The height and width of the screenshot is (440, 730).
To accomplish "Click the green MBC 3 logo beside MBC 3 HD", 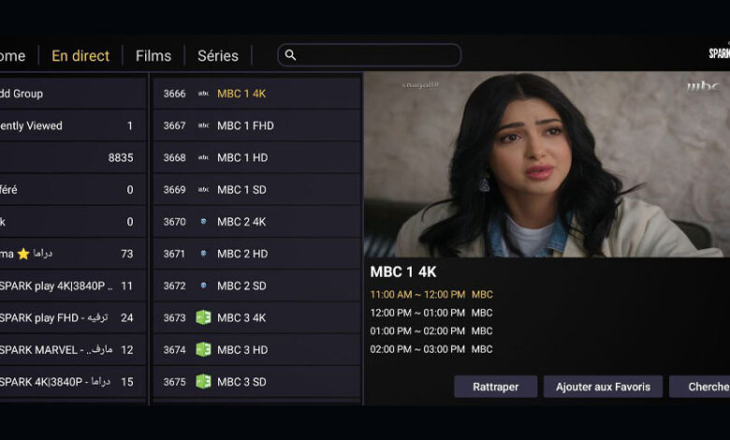I will tap(203, 349).
